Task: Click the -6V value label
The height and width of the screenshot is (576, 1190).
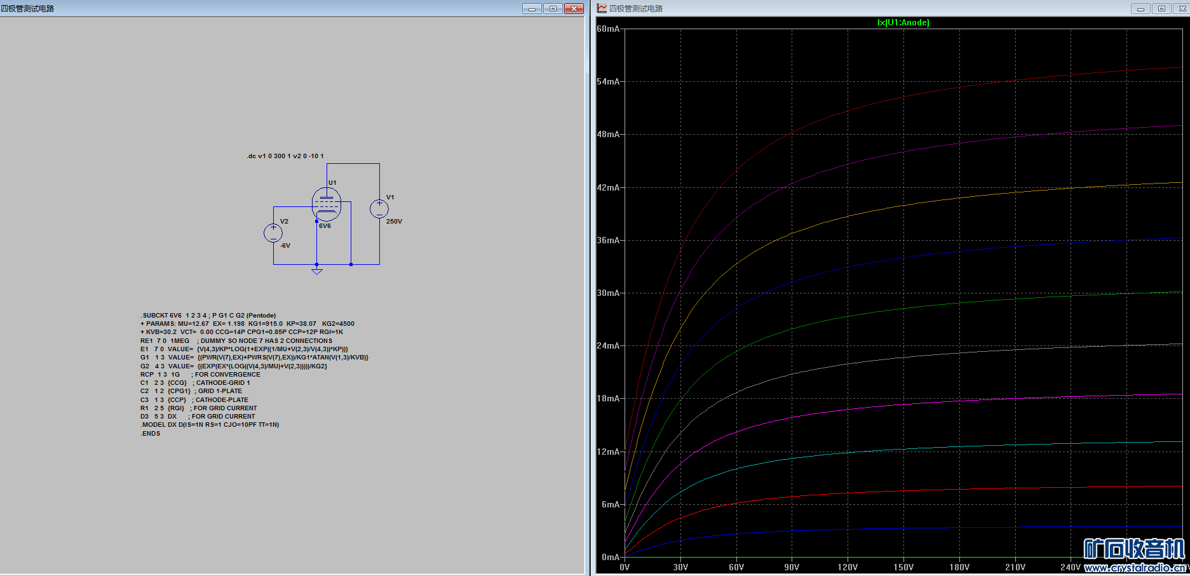Action: [x=285, y=246]
